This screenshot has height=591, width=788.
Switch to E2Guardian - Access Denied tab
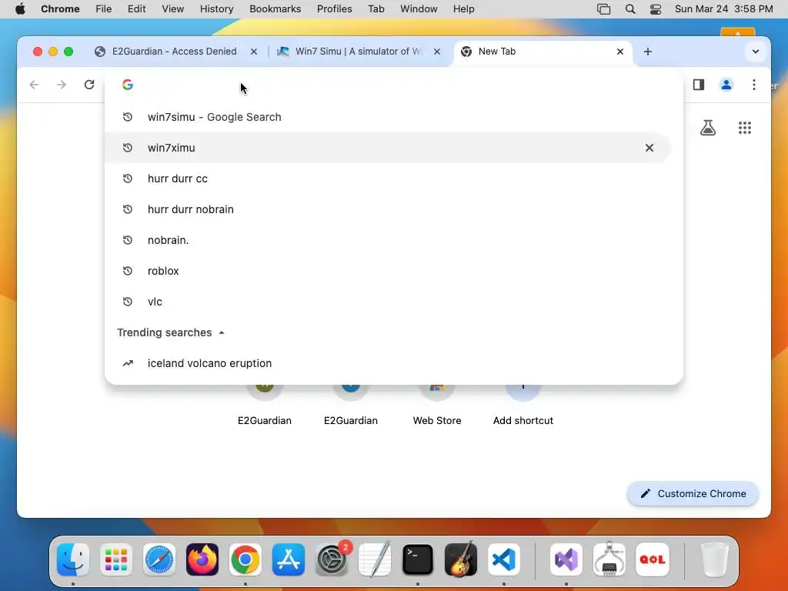pyautogui.click(x=175, y=52)
